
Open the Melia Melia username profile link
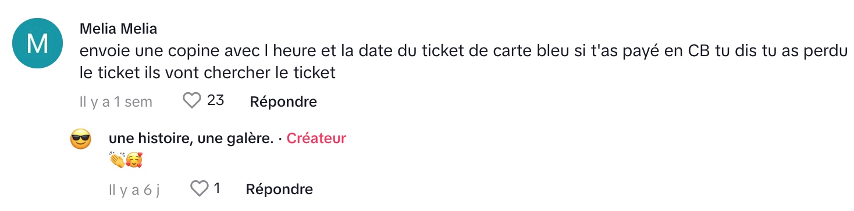click(118, 28)
